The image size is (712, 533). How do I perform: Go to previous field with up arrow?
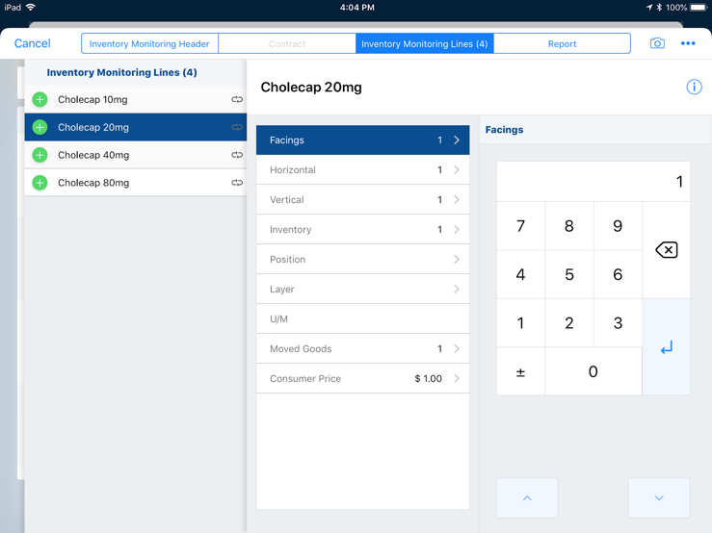527,498
